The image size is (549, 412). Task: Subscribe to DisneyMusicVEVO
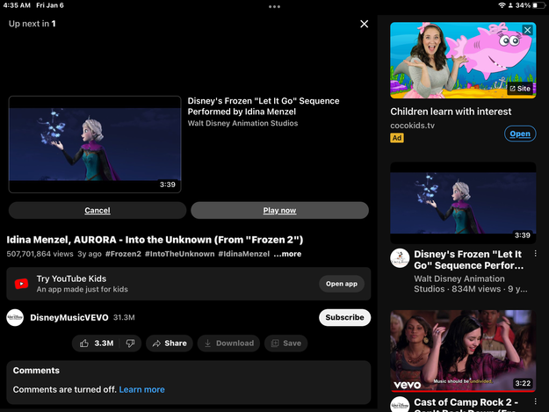click(344, 317)
